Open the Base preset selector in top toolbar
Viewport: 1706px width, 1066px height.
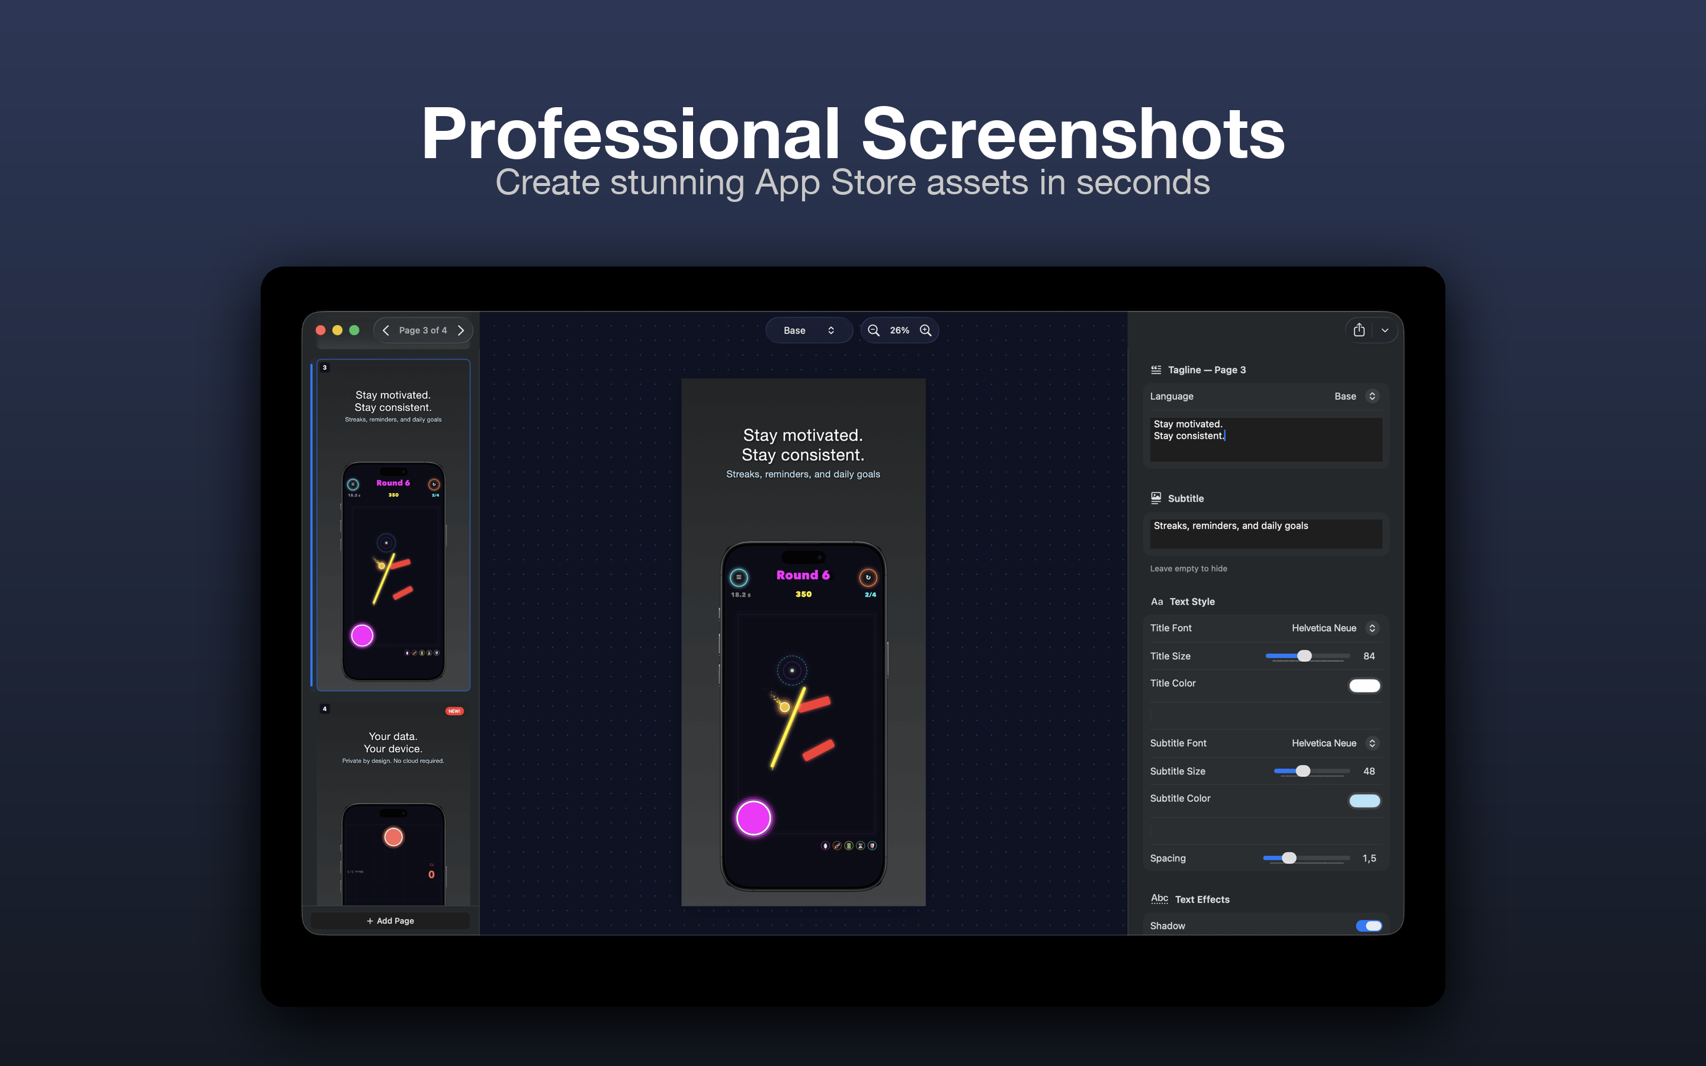point(809,330)
